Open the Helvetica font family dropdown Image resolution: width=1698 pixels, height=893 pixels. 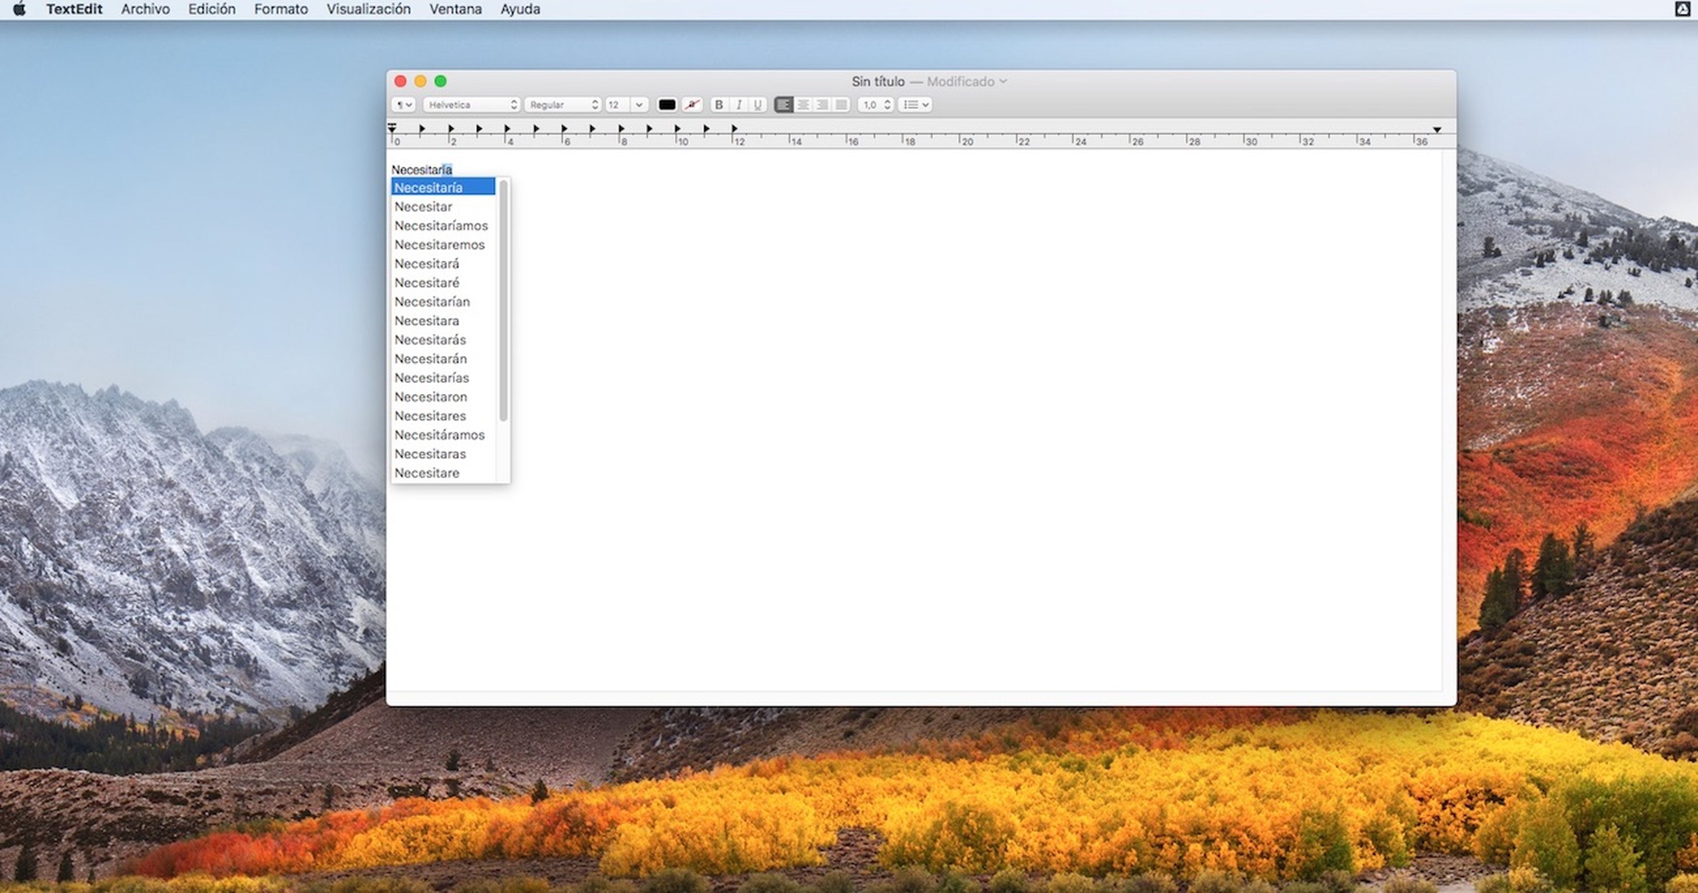[471, 105]
